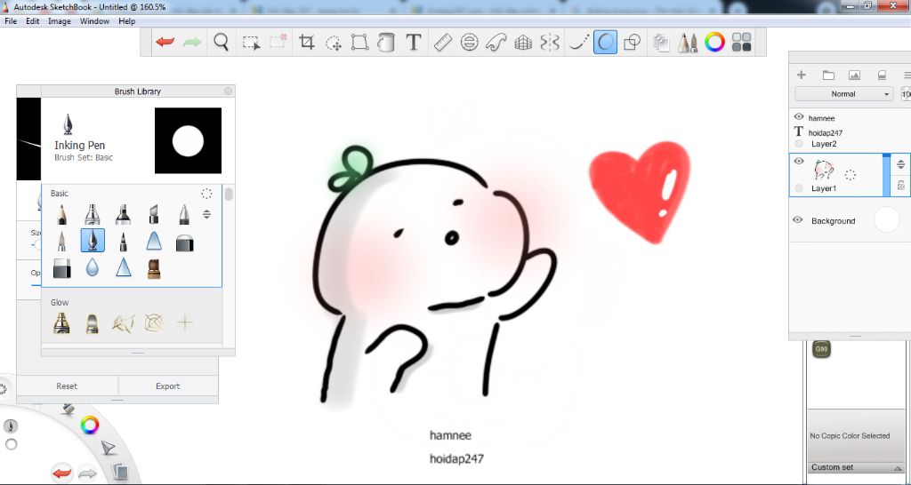Select the Distort transform tool
The height and width of the screenshot is (485, 911).
(359, 43)
